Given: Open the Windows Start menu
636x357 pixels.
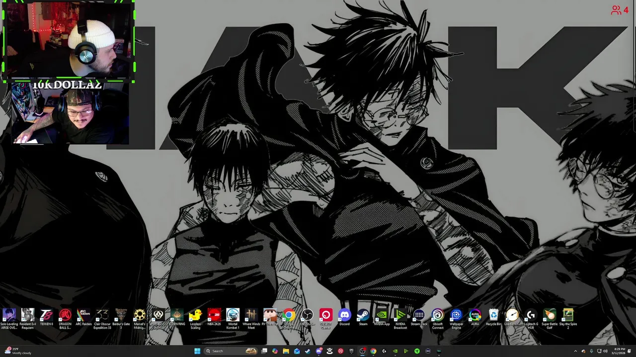Looking at the screenshot, I should click(x=197, y=351).
